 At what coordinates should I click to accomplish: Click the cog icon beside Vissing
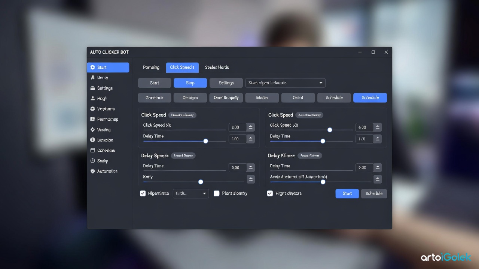coord(93,130)
